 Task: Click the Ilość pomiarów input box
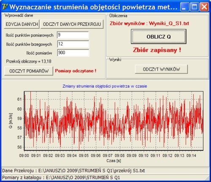[x=73, y=53]
